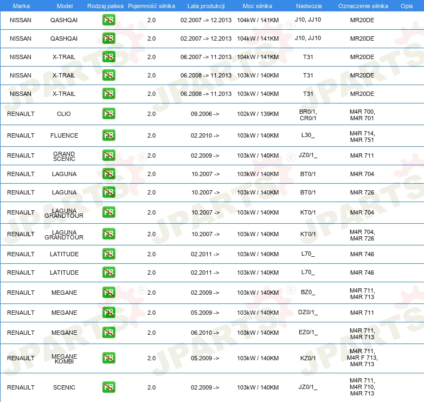This screenshot has height=402, width=424.
Task: Select the fuel icon in the GRAND SCENIC row
Action: [x=108, y=155]
